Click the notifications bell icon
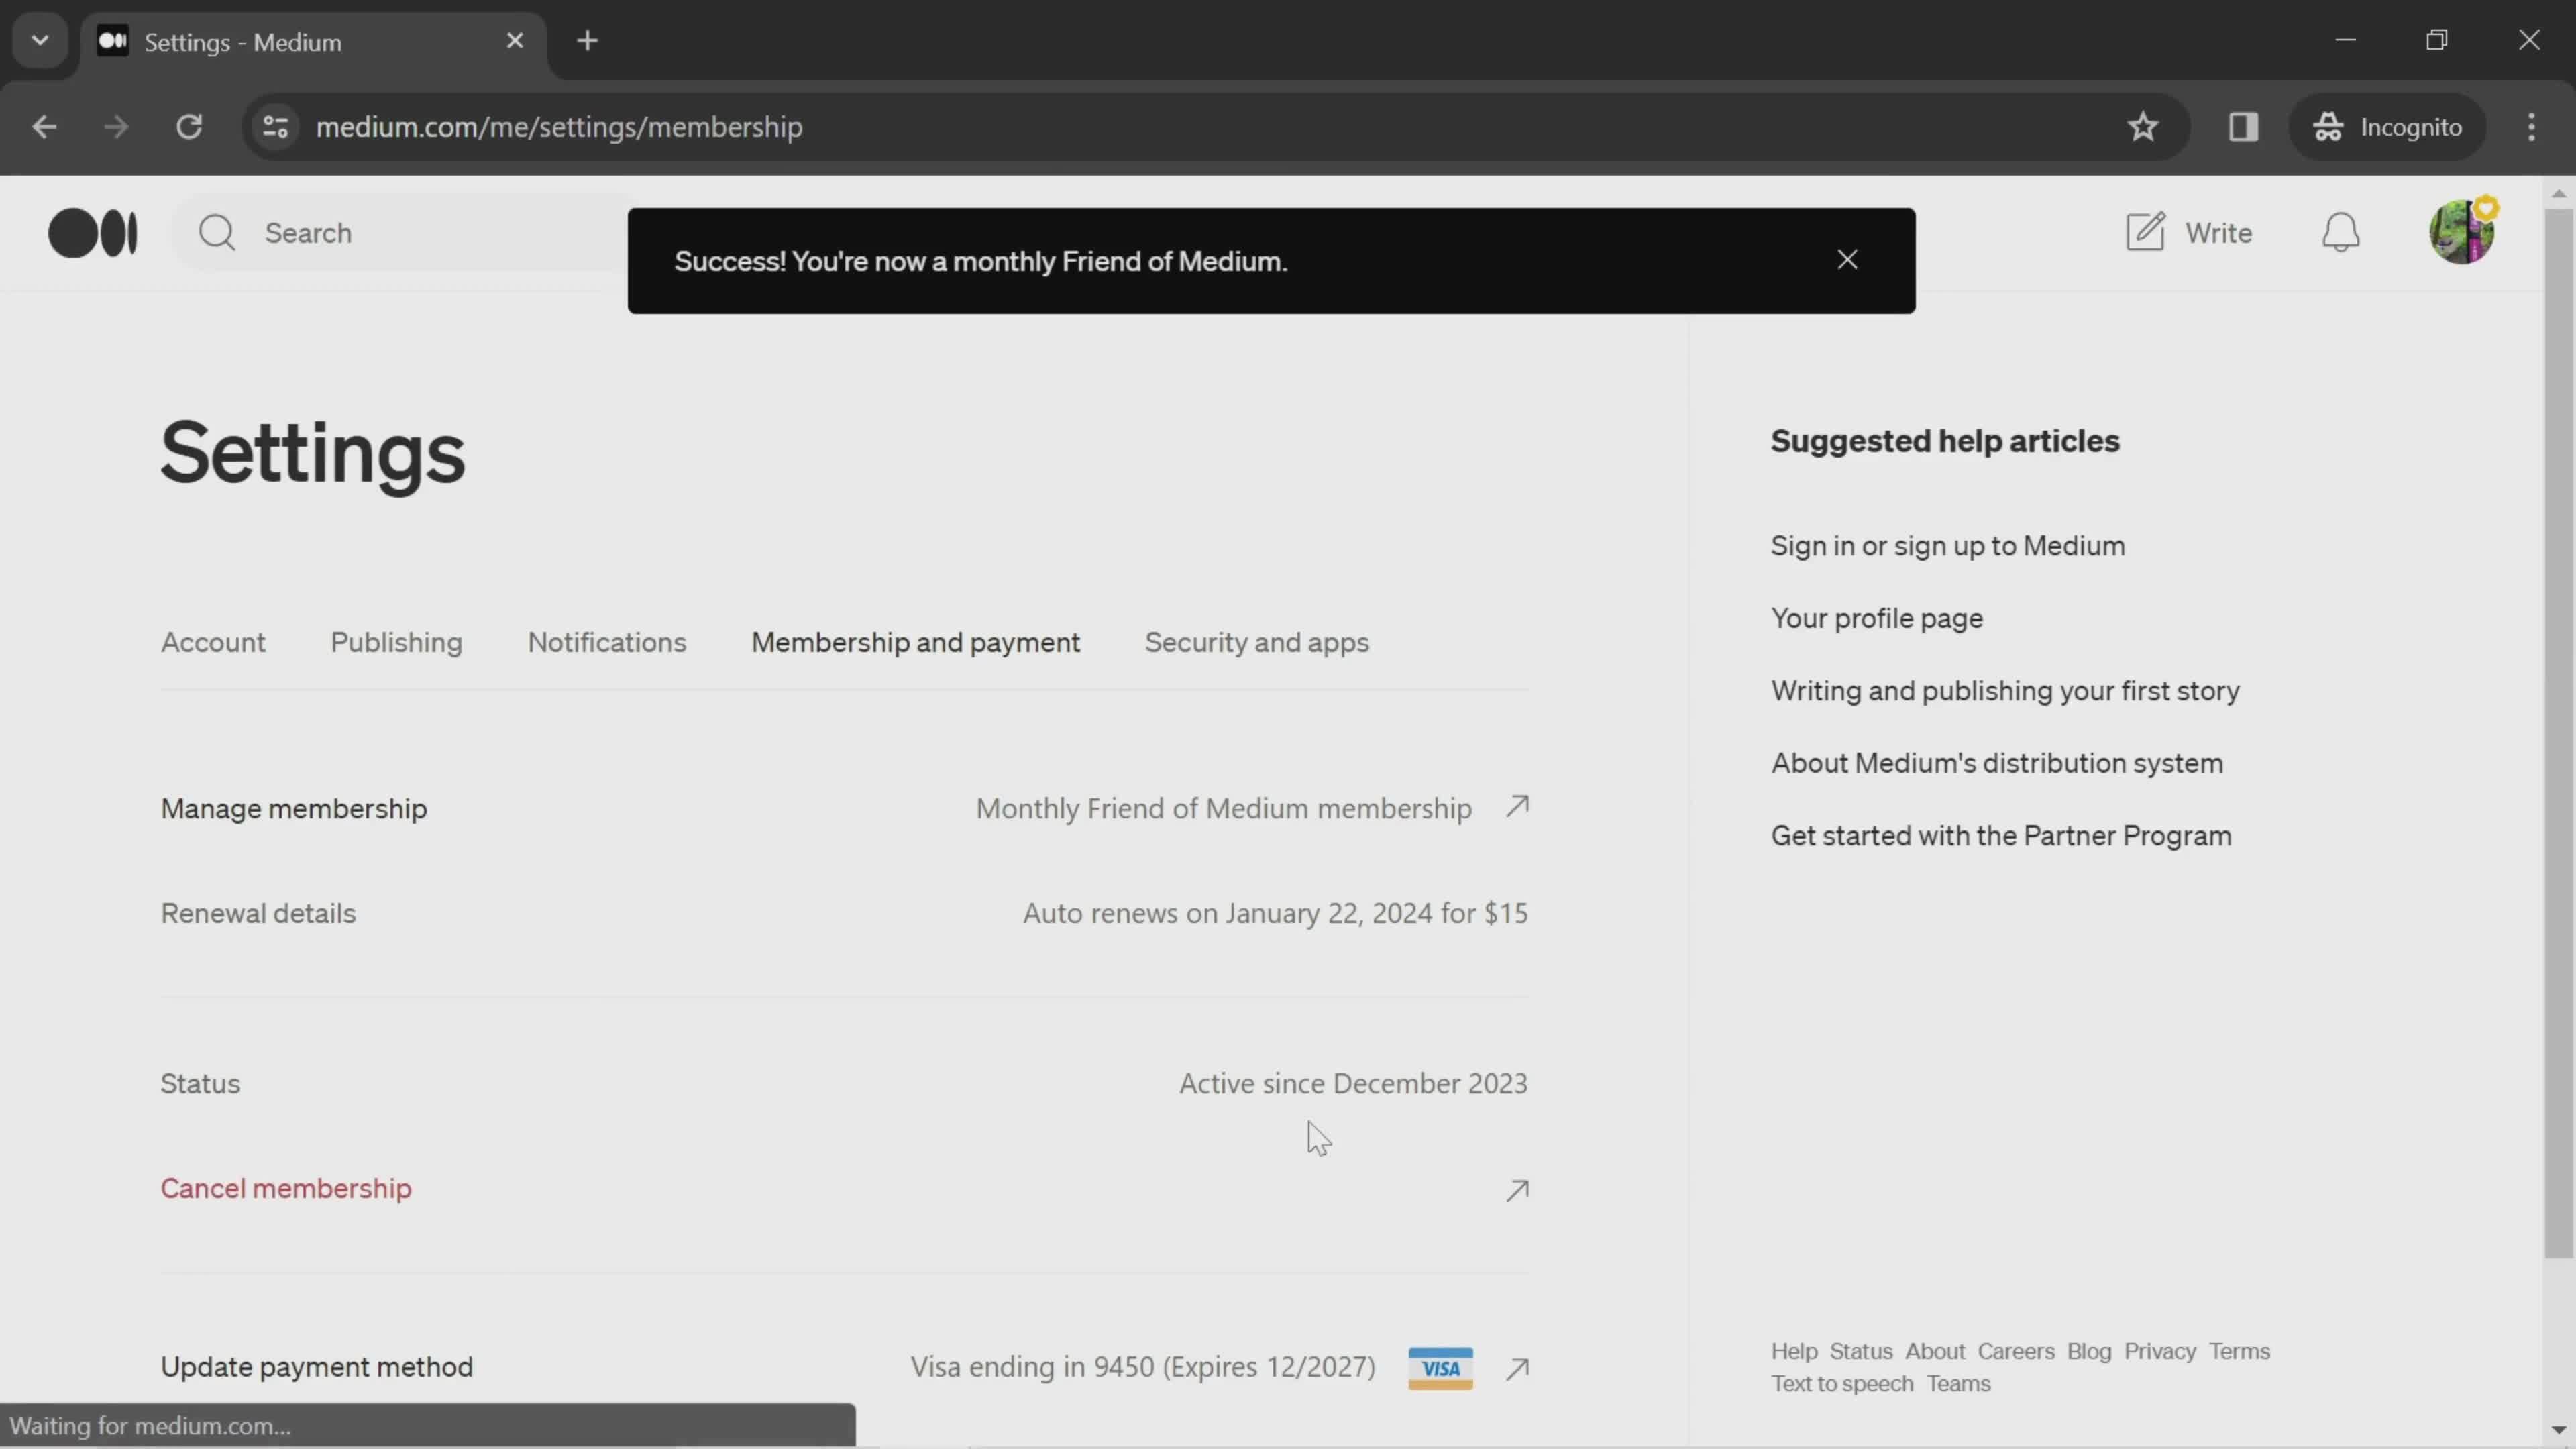The height and width of the screenshot is (1449, 2576). [x=2345, y=231]
